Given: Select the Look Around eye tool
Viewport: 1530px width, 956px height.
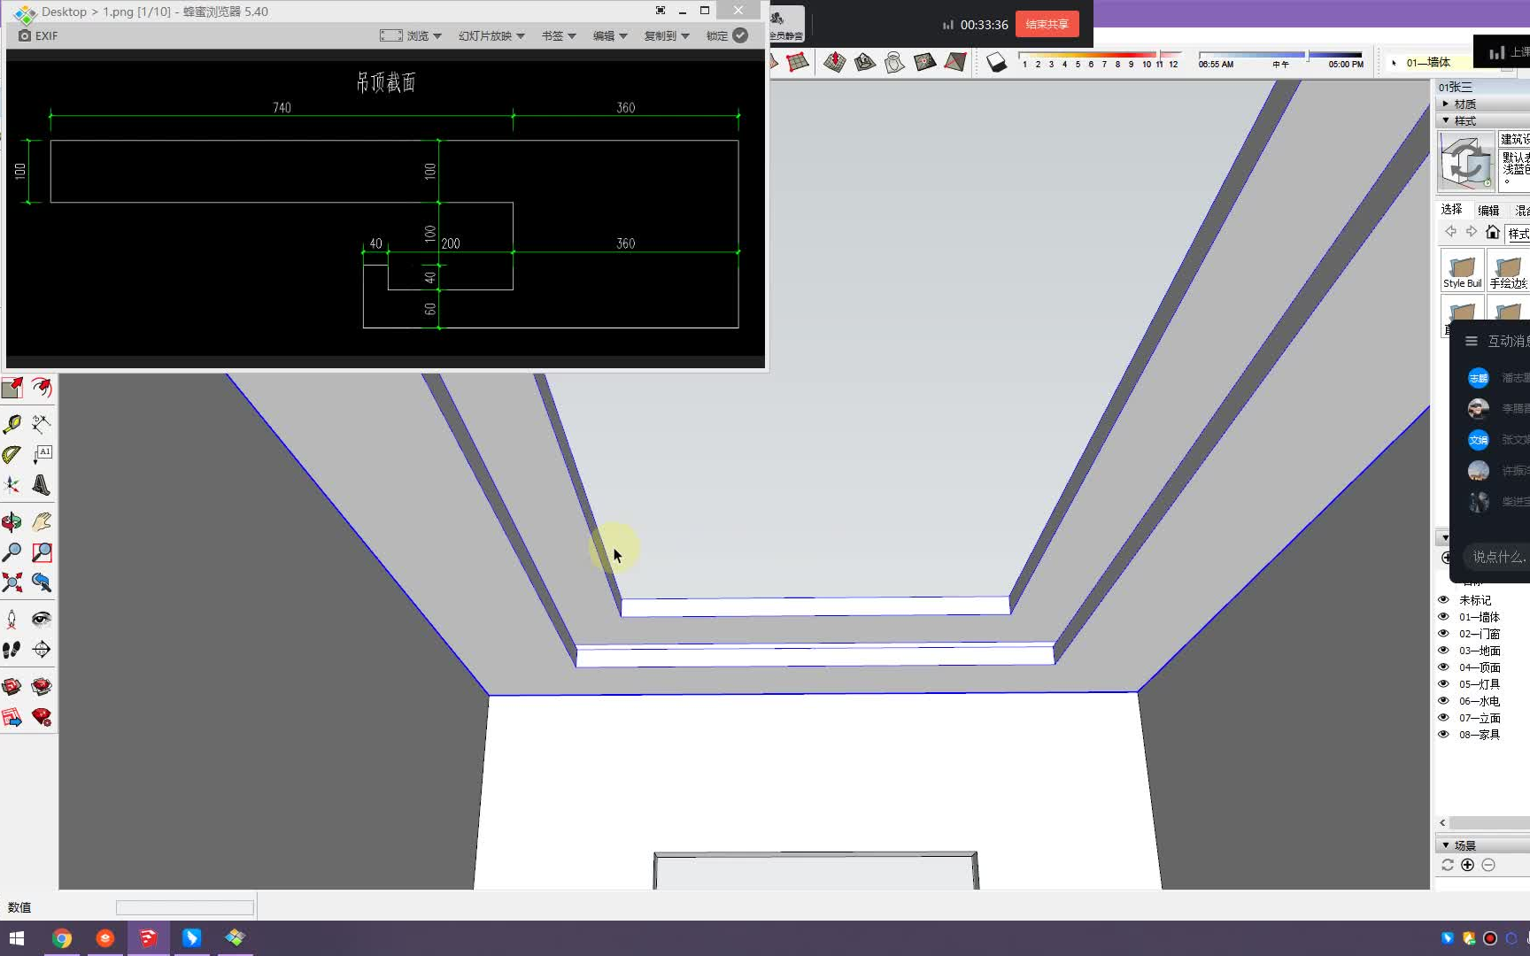Looking at the screenshot, I should coord(42,619).
